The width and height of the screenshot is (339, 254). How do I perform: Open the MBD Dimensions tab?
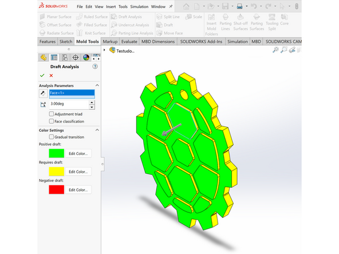(x=158, y=41)
